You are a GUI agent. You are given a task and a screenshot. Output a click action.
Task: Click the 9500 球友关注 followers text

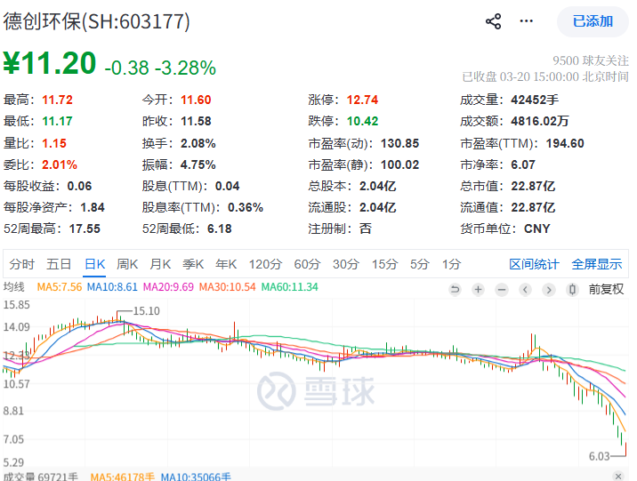pyautogui.click(x=591, y=60)
